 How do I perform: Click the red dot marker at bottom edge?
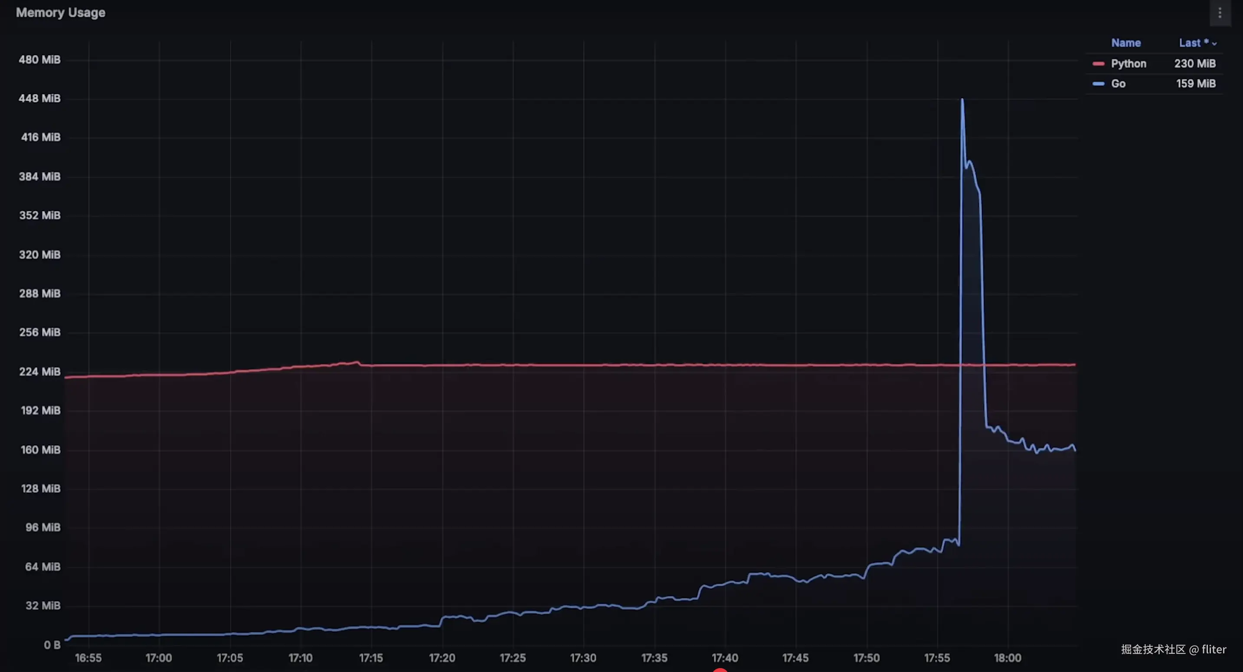pos(720,670)
